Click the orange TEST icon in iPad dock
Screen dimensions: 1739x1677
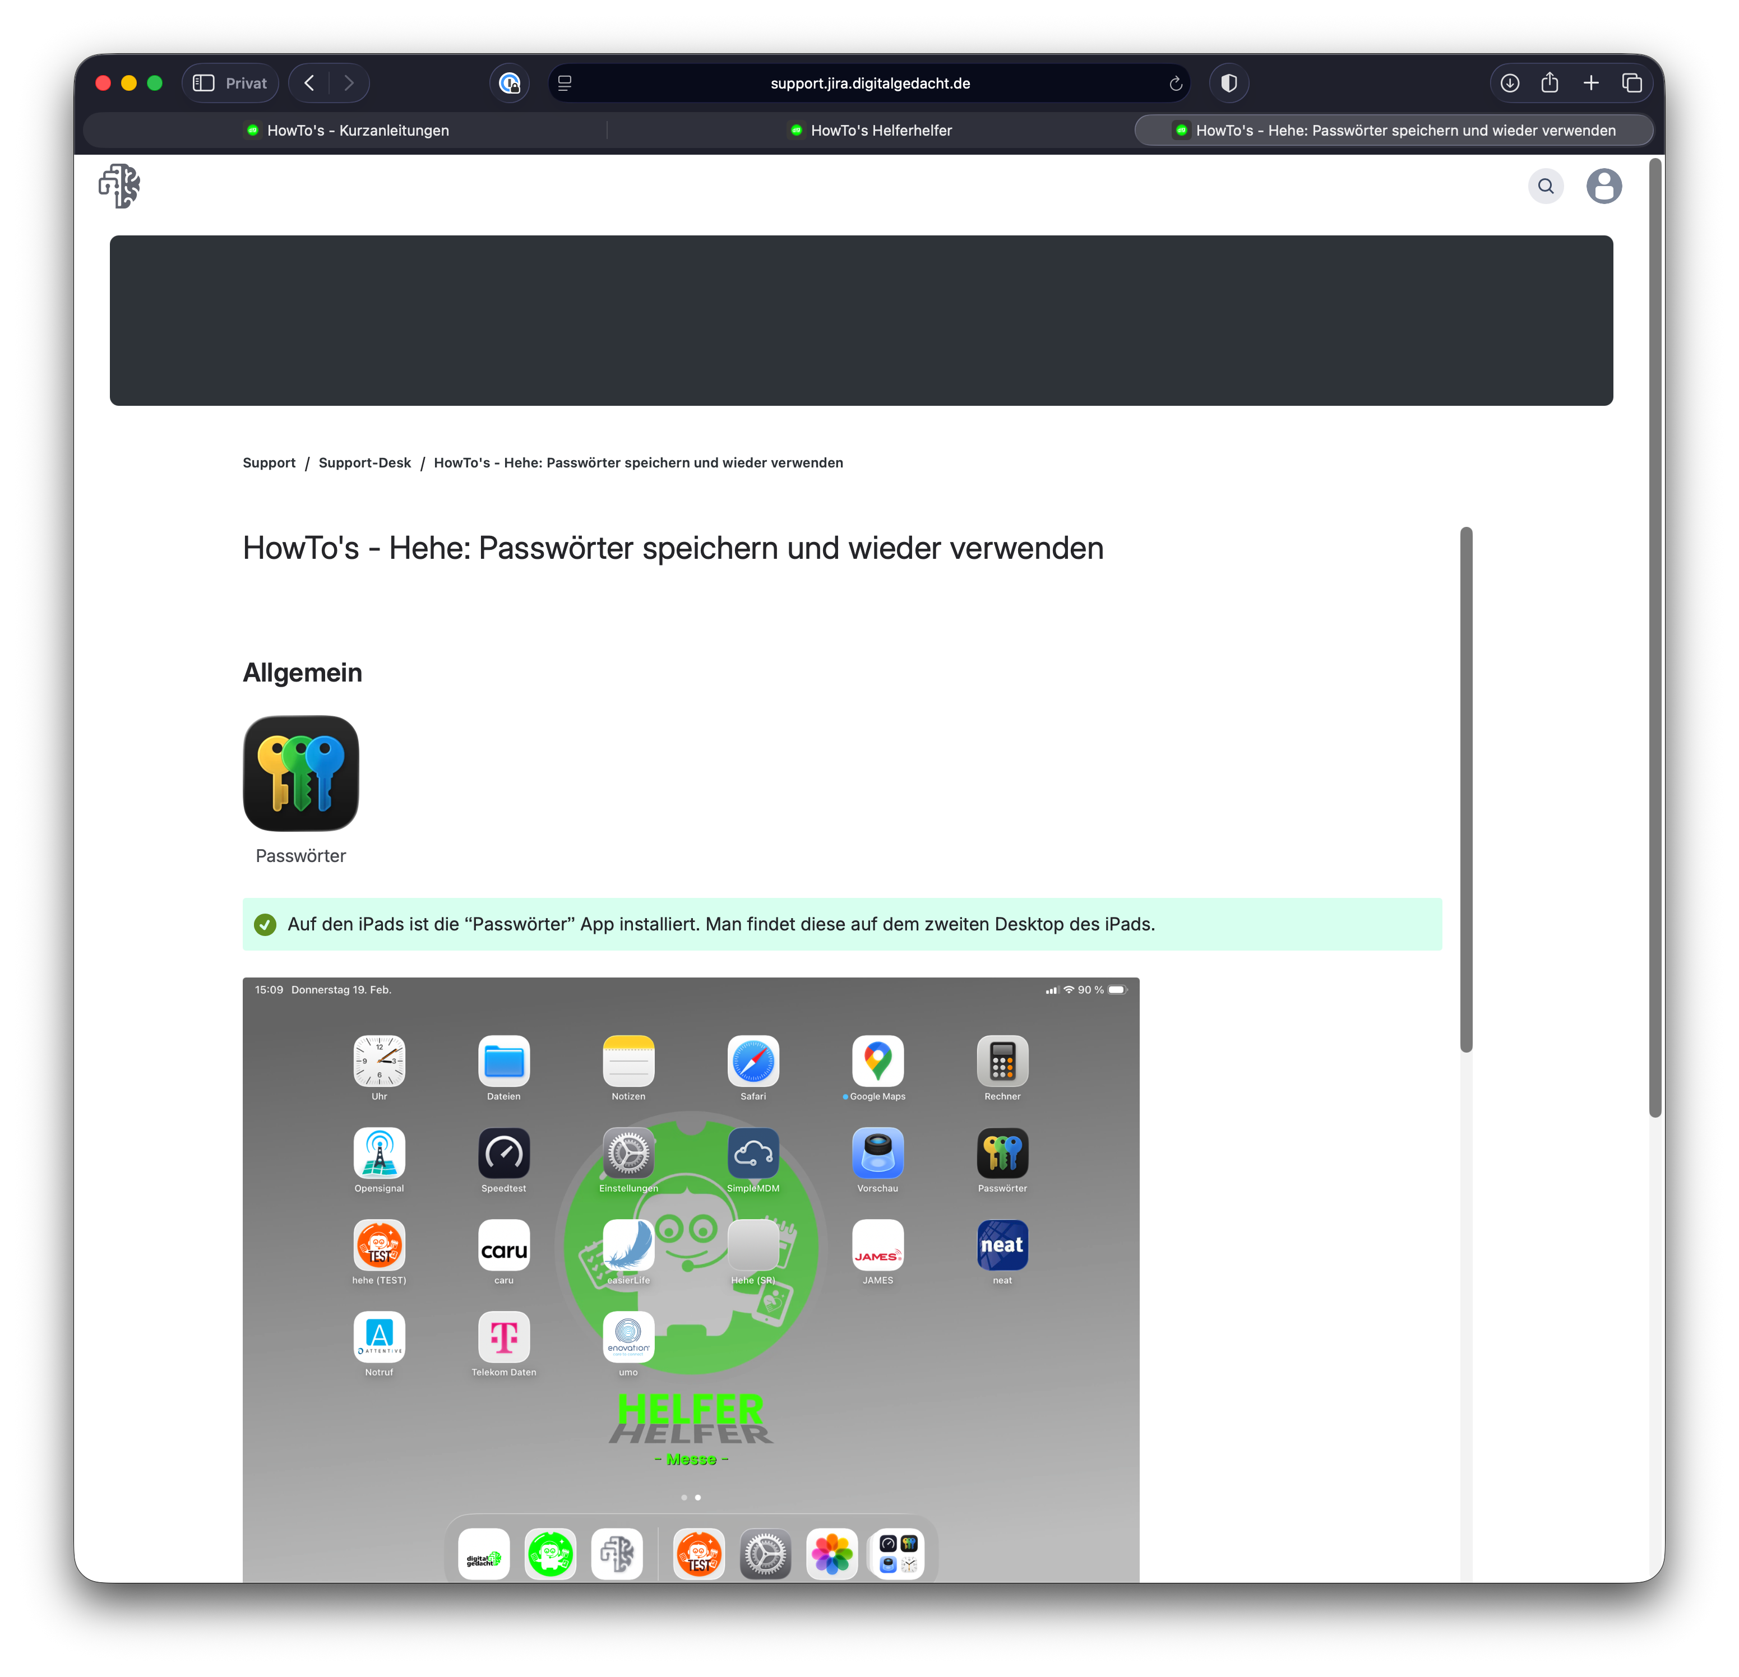tap(699, 1555)
